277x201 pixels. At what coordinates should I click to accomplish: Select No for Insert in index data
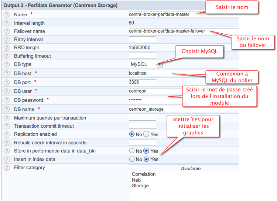pyautogui.click(x=131, y=160)
